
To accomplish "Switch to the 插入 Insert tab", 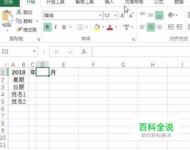I will [x=109, y=2].
